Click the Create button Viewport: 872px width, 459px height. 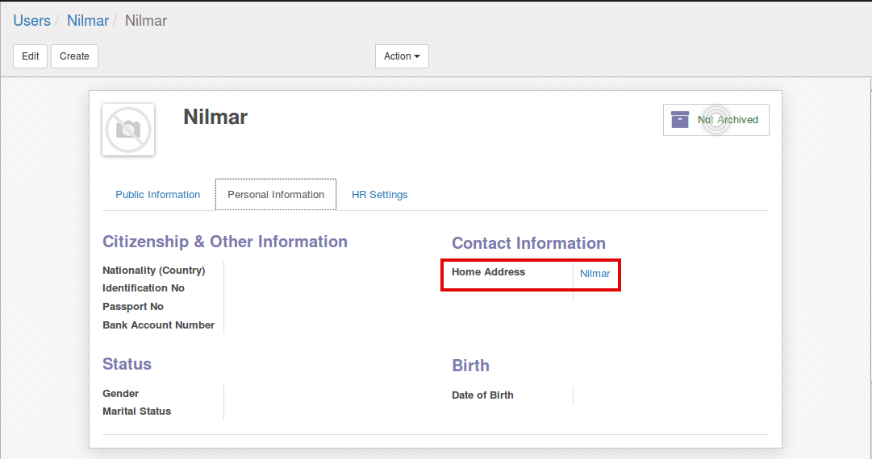(74, 56)
